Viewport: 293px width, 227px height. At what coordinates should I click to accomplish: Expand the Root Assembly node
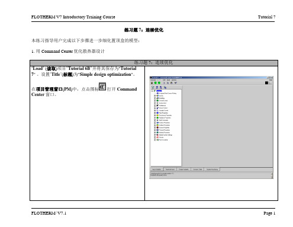pos(155,140)
